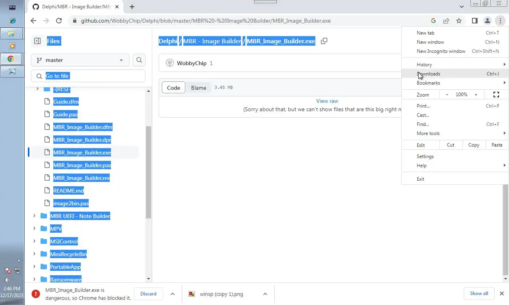Click the fullscreen icon in the Zoom row

[x=496, y=95]
